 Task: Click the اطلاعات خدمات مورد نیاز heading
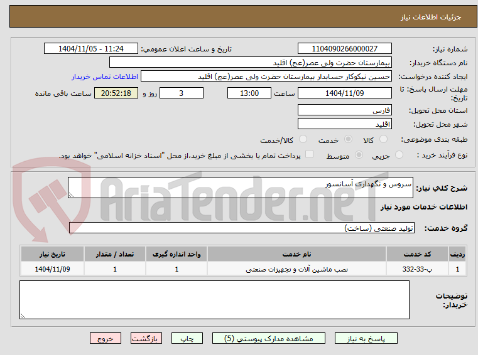tap(424, 207)
